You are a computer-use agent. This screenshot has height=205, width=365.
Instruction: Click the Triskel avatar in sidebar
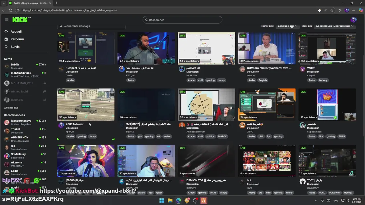[7, 131]
